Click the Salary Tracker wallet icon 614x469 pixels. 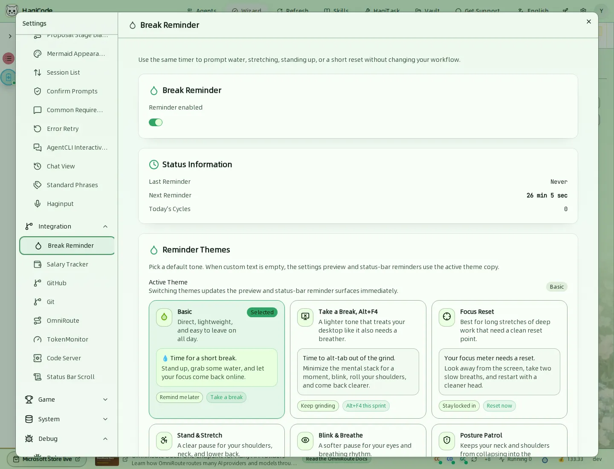click(38, 264)
